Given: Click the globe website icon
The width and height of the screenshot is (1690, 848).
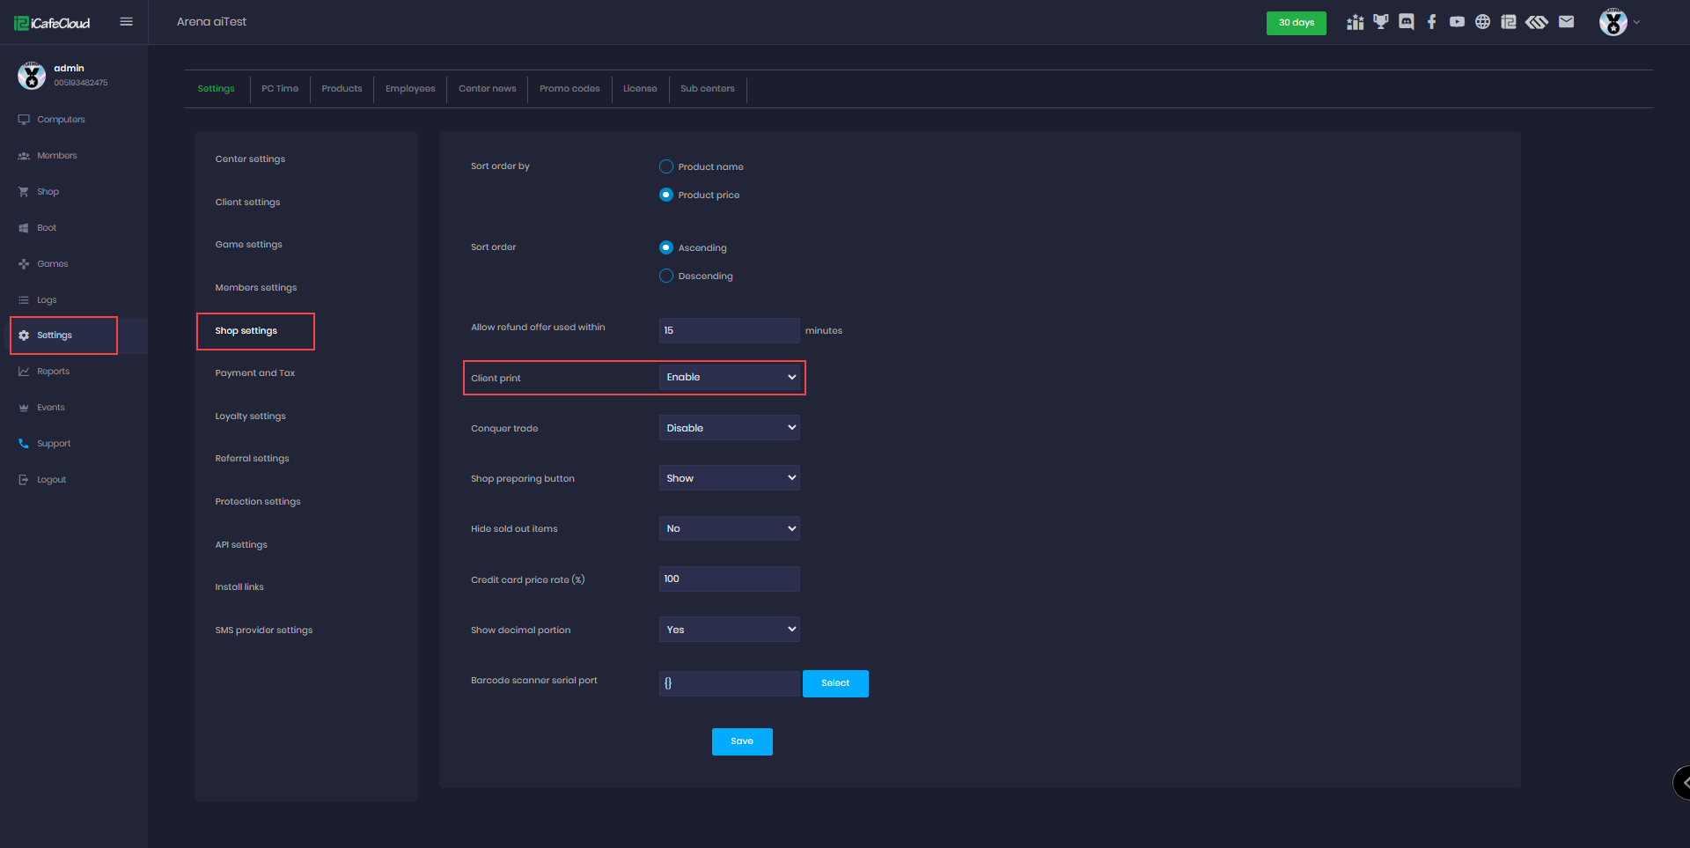Looking at the screenshot, I should 1482,22.
